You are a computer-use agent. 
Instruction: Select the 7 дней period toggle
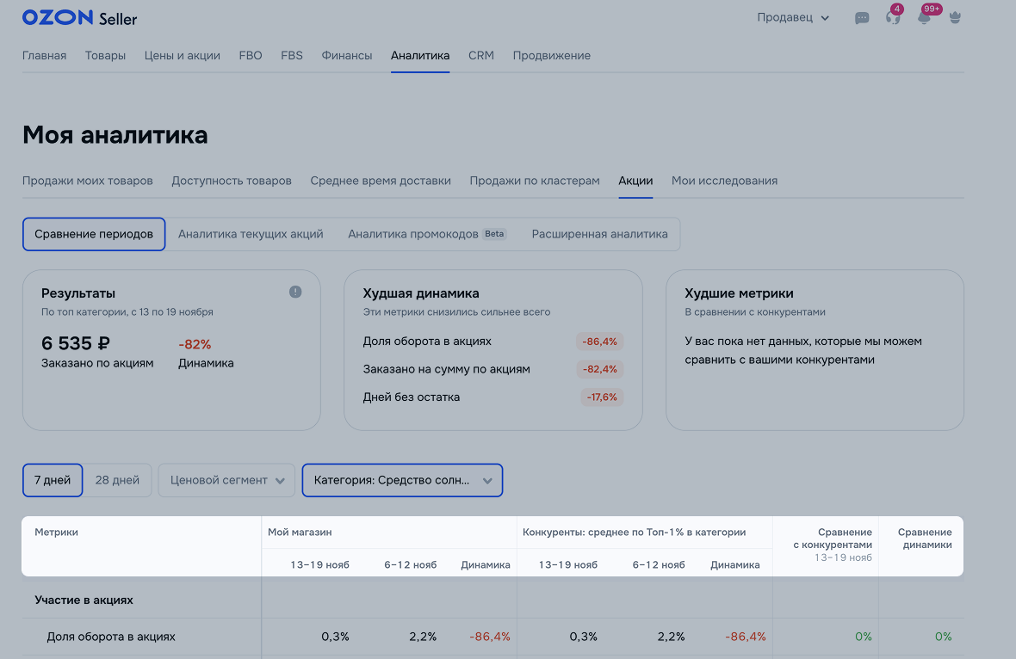(x=53, y=480)
